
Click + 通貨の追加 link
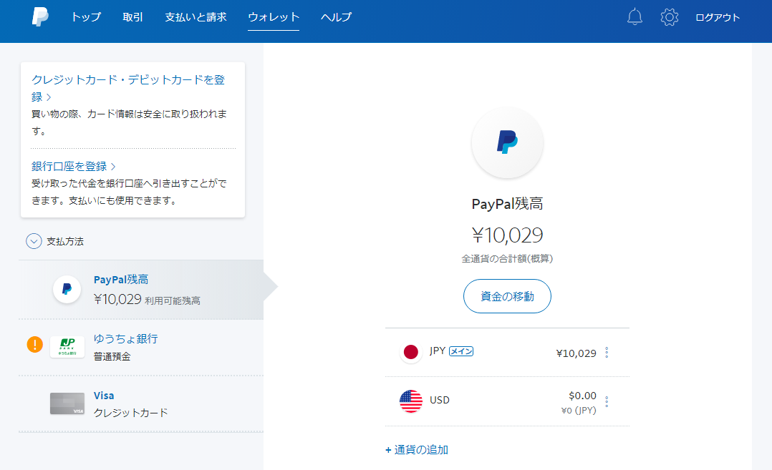(x=417, y=449)
